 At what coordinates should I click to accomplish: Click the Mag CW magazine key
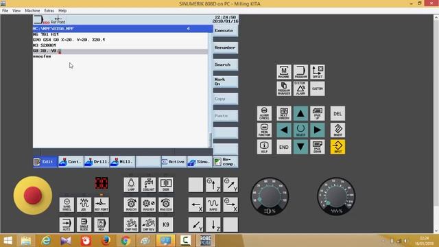pos(131,204)
